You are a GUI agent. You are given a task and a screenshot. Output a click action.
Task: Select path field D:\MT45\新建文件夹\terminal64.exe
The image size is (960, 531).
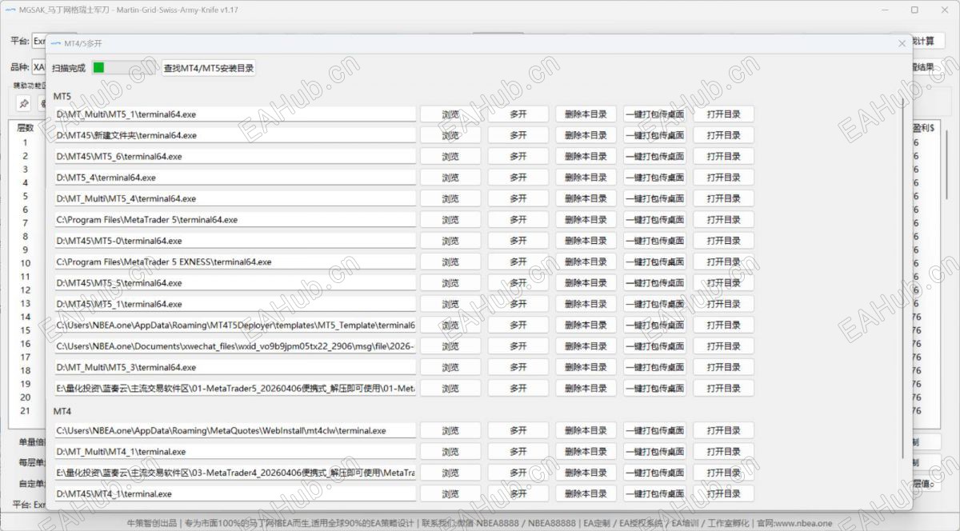point(235,135)
